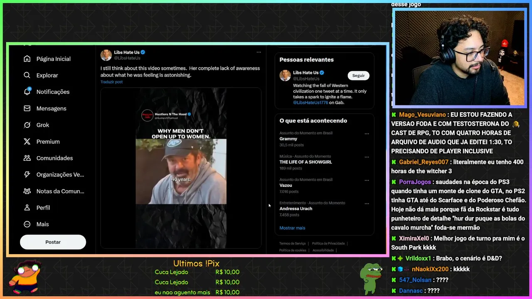Click Libs Hate Us post author name
The height and width of the screenshot is (299, 532).
(x=127, y=52)
